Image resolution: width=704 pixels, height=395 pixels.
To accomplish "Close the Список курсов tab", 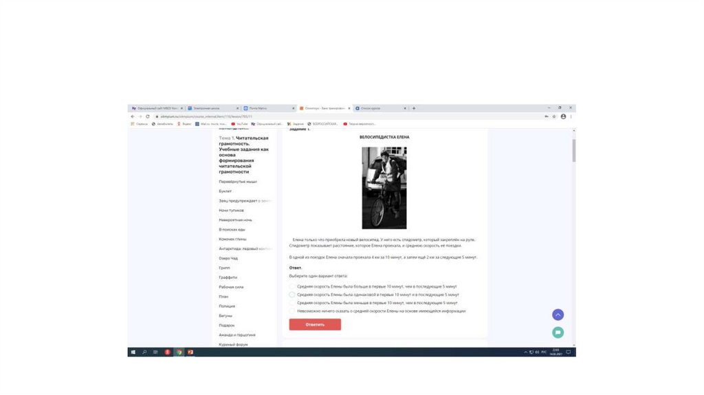I will click(404, 108).
